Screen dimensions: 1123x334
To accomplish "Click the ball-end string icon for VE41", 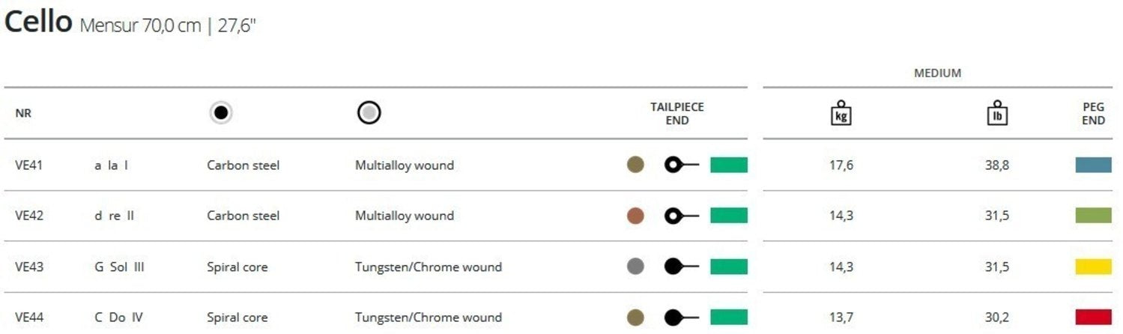I will (681, 165).
